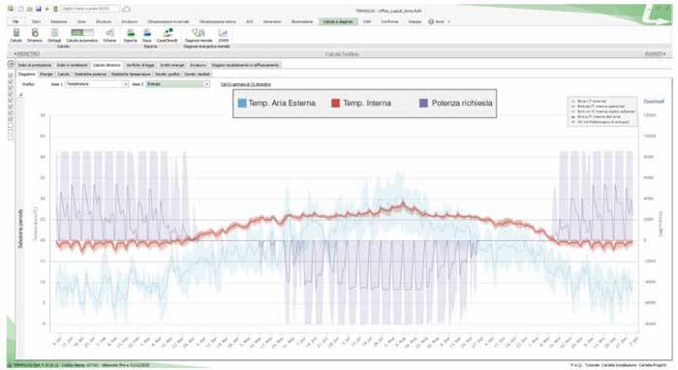Open the CAM ribbon tab
Screen dimensions: 678x370
click(x=367, y=21)
